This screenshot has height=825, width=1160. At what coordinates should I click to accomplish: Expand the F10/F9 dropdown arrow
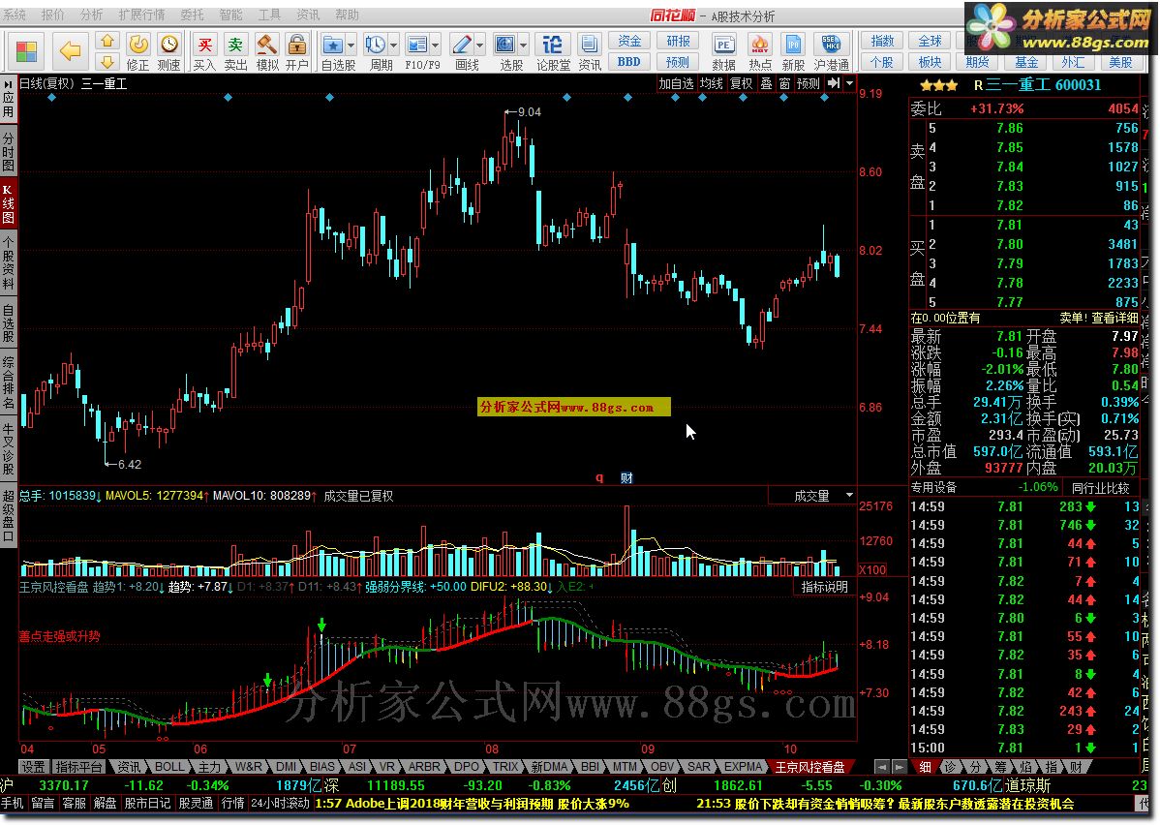pos(437,46)
